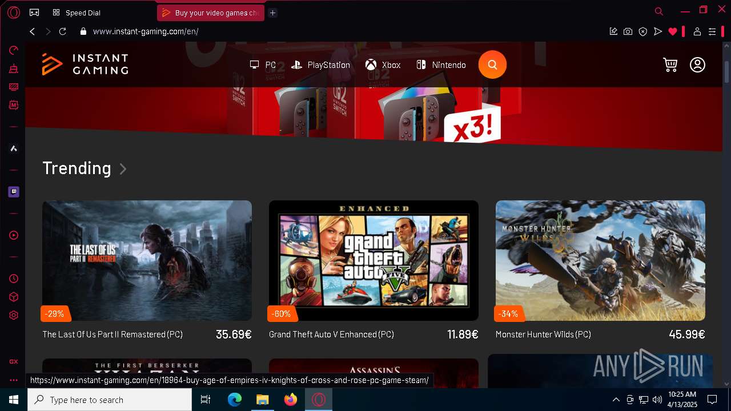Open Twitch panel in sidebar
Viewport: 731px width, 411px height.
pyautogui.click(x=14, y=192)
